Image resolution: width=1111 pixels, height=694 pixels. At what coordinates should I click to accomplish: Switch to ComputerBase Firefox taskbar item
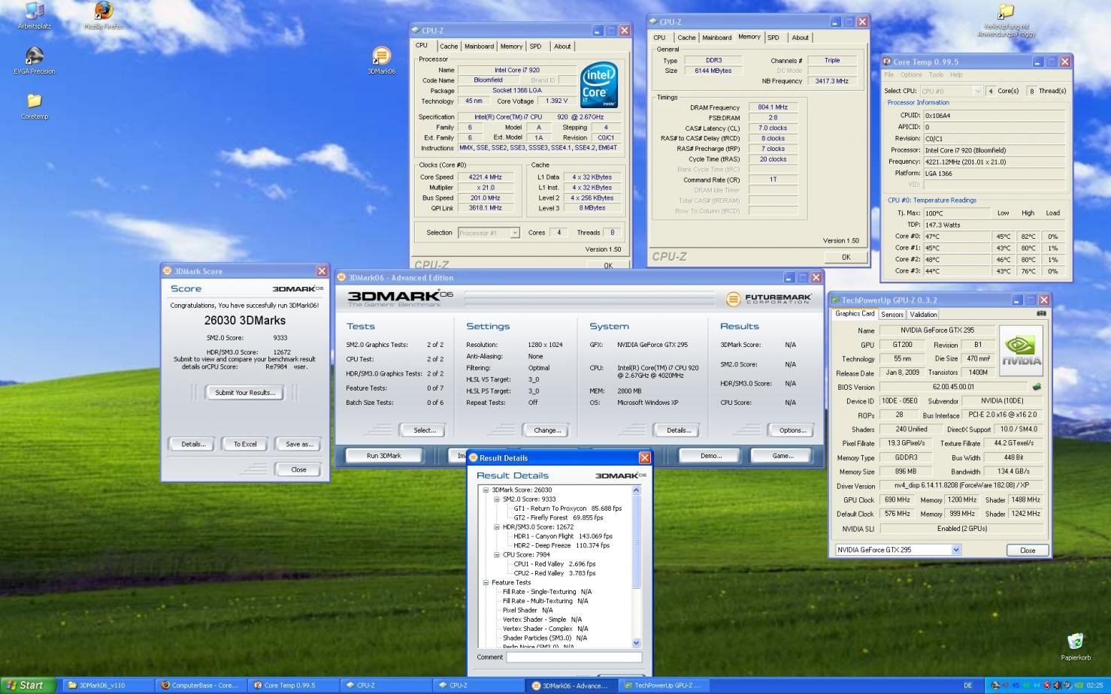pyautogui.click(x=200, y=685)
